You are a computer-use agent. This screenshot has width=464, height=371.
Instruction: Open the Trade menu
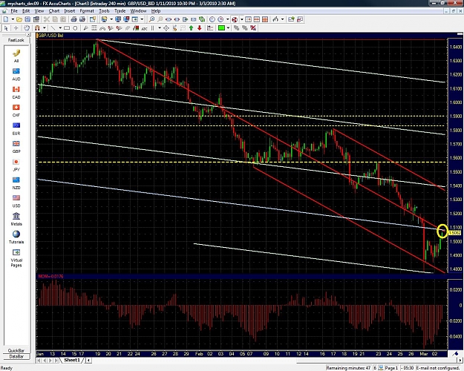point(120,11)
